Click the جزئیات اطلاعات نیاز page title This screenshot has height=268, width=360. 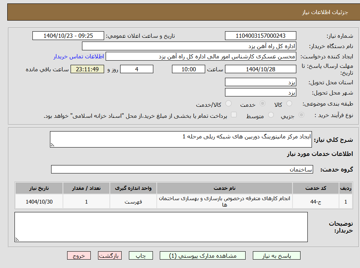coord(325,12)
